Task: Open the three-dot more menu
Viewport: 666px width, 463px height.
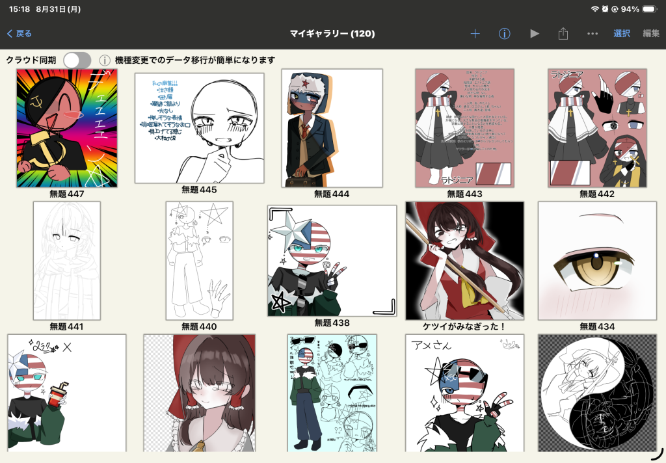Action: (592, 34)
